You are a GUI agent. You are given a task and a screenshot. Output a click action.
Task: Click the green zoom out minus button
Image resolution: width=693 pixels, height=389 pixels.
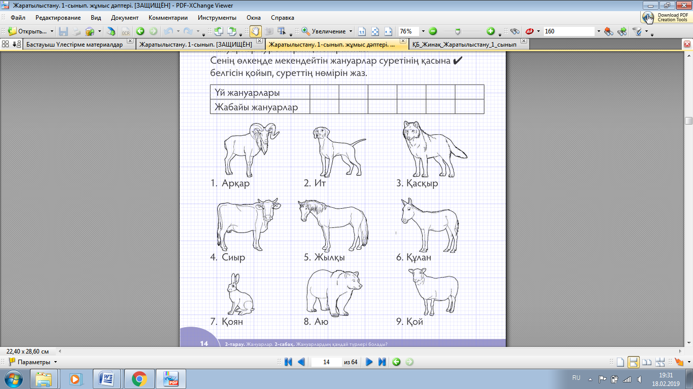[x=433, y=31]
